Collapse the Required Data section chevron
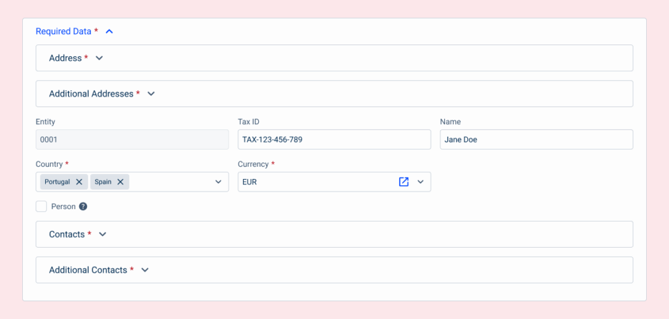This screenshot has height=319, width=669. (109, 31)
